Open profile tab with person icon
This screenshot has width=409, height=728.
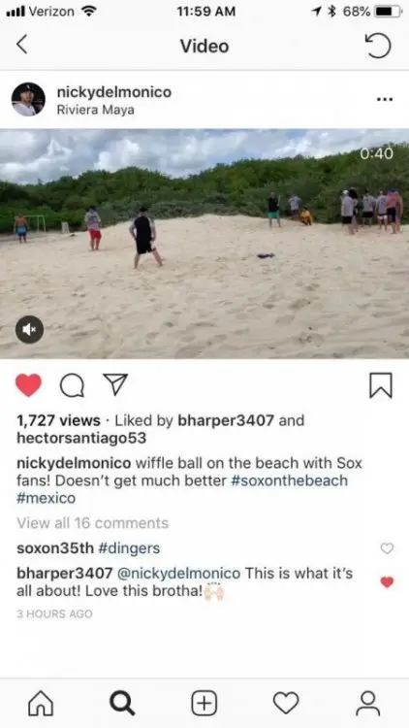click(x=367, y=703)
